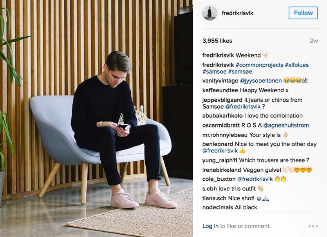Screen dimensions: 327x237
Task: Follow the fredrikrisvik account
Action: click(303, 13)
